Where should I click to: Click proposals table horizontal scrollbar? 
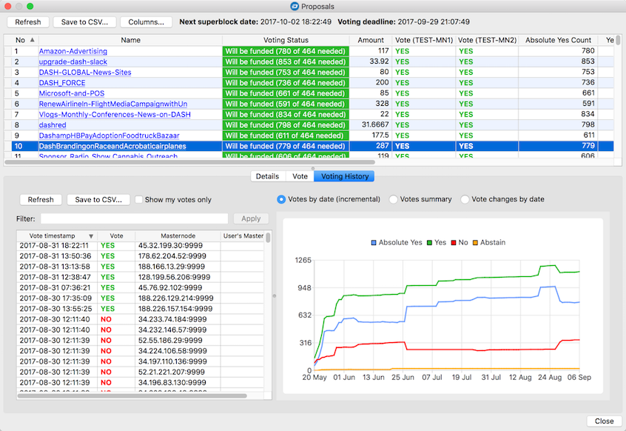click(x=189, y=162)
